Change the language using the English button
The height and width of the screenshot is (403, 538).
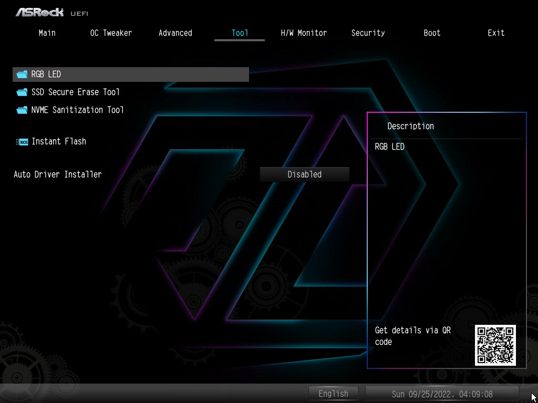tap(333, 394)
